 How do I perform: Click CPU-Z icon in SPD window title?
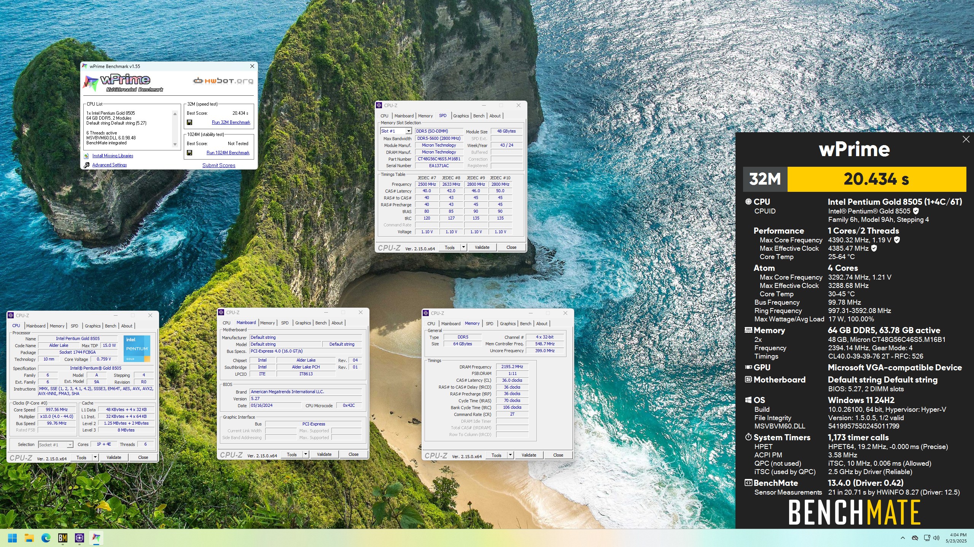click(x=379, y=105)
